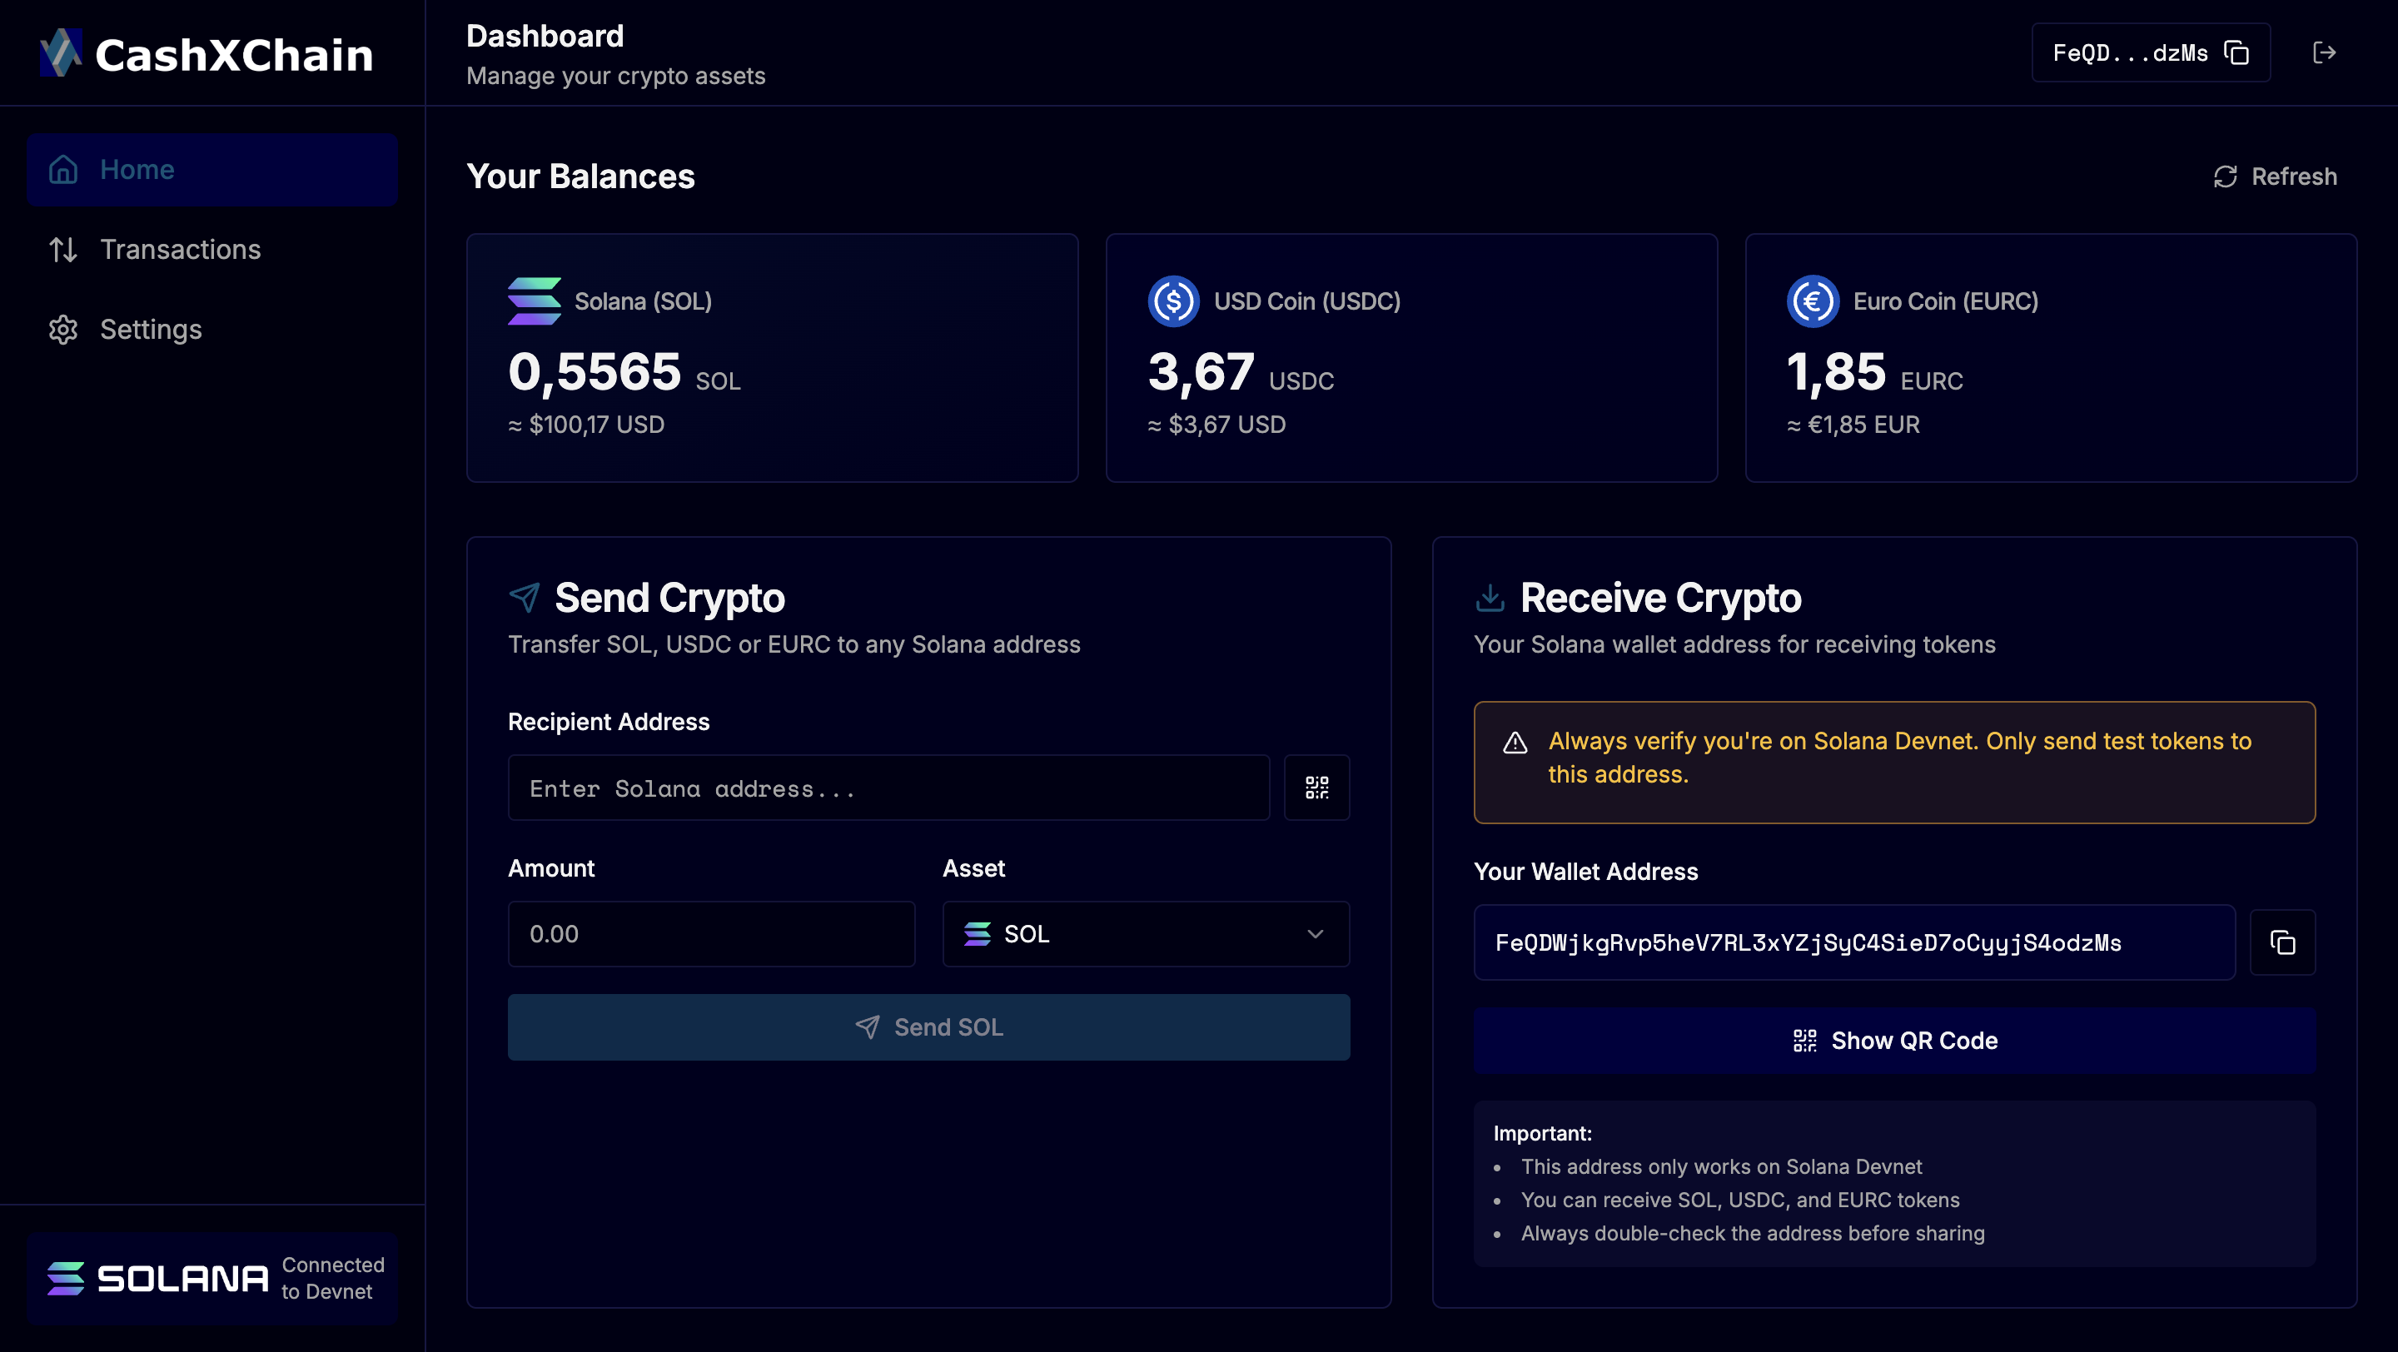Viewport: 2398px width, 1352px height.
Task: Click the USD Coin circle icon
Action: click(1174, 301)
